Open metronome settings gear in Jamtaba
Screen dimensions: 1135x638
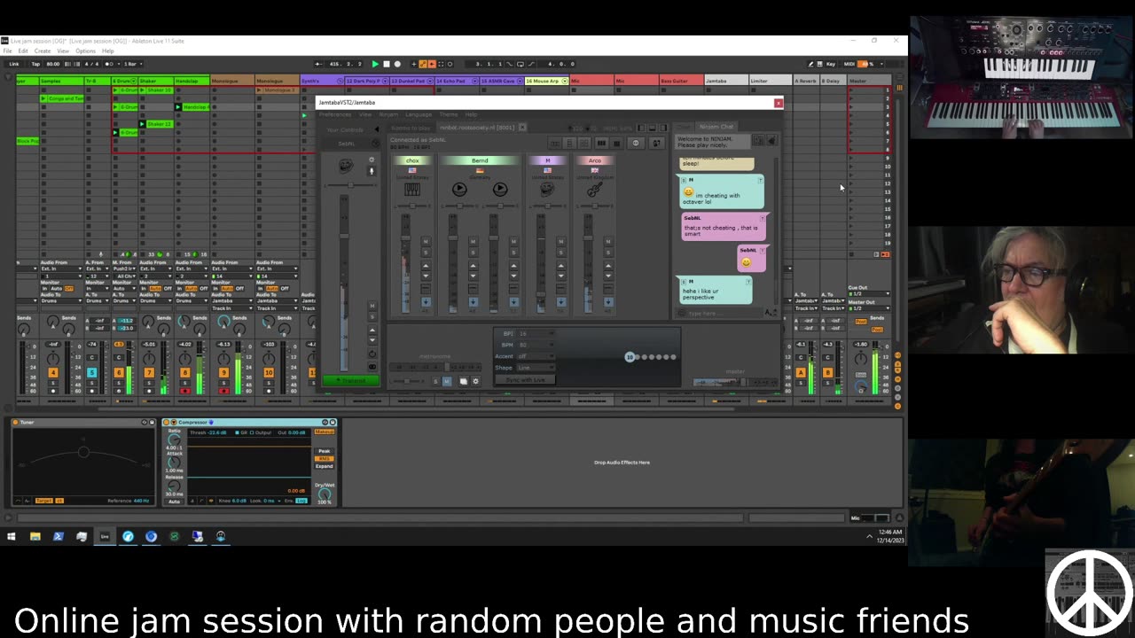point(475,382)
